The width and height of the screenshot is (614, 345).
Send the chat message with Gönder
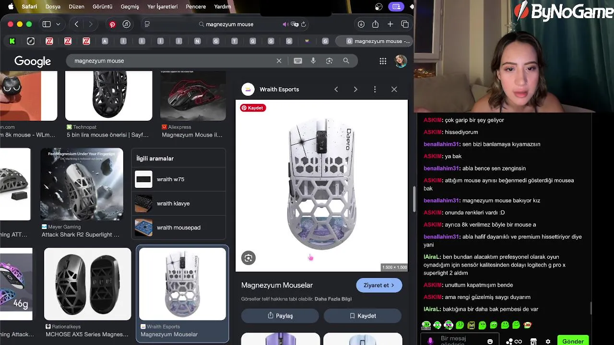click(x=573, y=341)
